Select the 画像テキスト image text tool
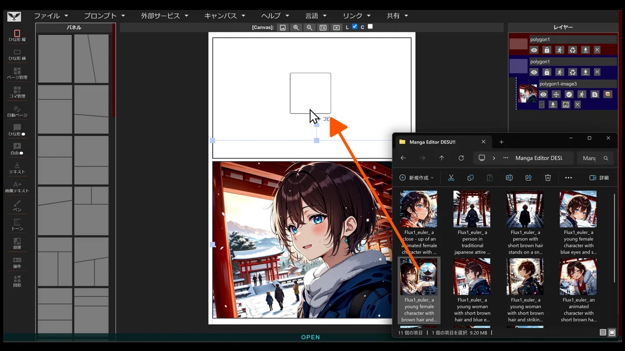The width and height of the screenshot is (625, 351). (17, 187)
